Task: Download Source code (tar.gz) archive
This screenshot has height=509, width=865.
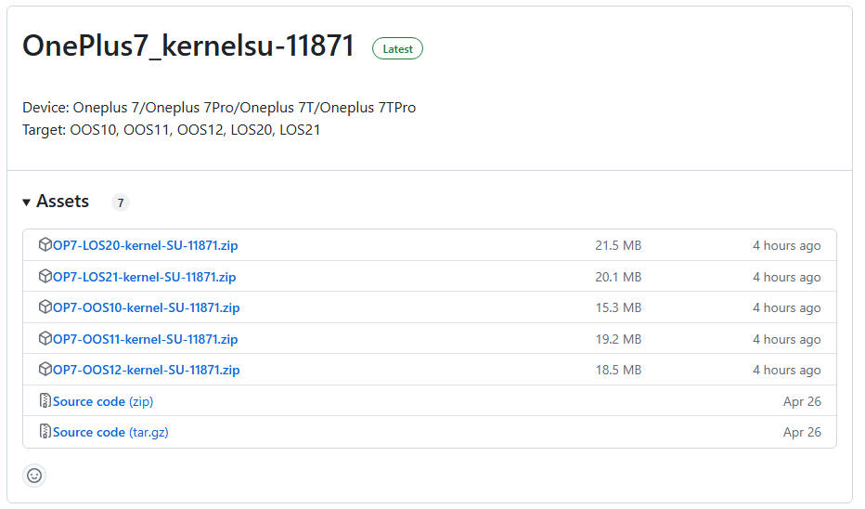Action: pos(110,433)
